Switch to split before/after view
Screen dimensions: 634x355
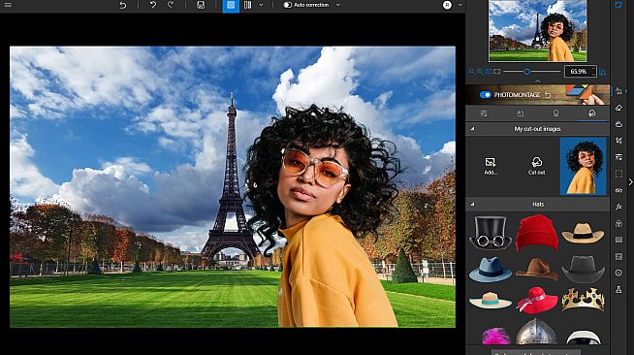point(247,5)
